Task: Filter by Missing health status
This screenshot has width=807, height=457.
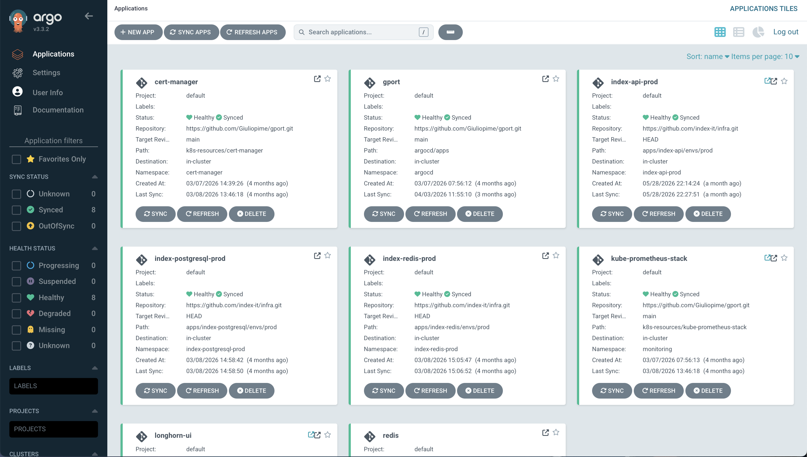Action: (x=16, y=330)
